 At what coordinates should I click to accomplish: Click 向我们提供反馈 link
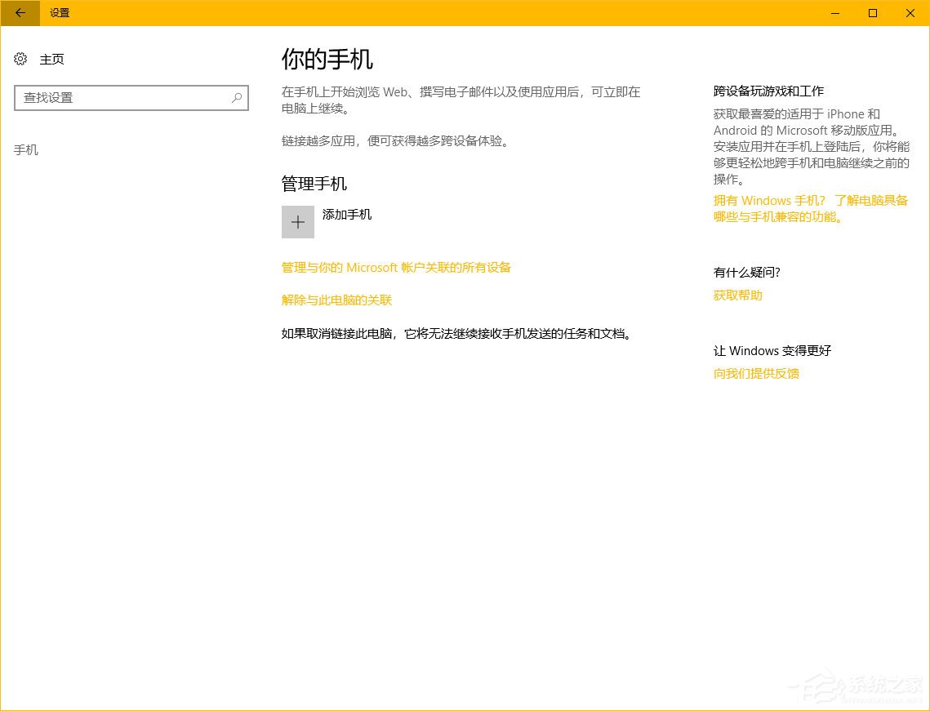pyautogui.click(x=756, y=373)
